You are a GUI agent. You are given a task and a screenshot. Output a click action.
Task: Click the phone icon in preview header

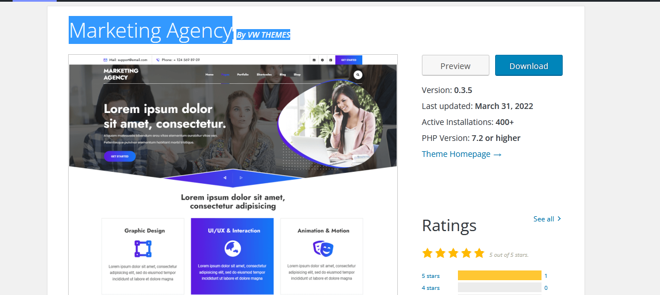pyautogui.click(x=158, y=60)
